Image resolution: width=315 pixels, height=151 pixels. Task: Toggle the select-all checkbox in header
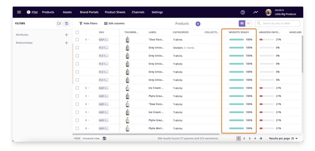[x=77, y=32]
